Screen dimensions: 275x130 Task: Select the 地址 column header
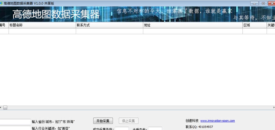193,25
